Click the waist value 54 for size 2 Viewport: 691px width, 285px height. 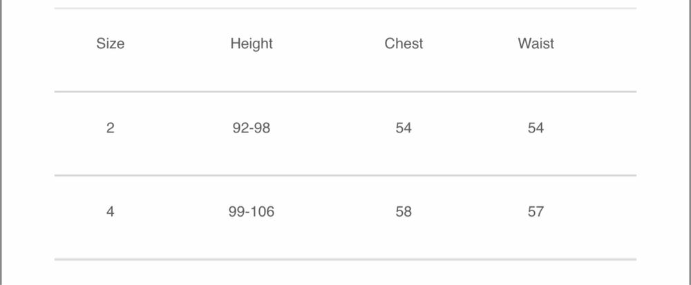click(x=536, y=128)
